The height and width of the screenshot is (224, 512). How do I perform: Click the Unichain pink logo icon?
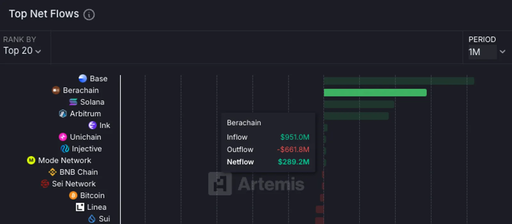click(63, 137)
